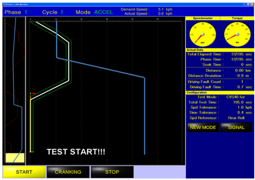
Task: Open the NEW MODE option
Action: coord(203,127)
